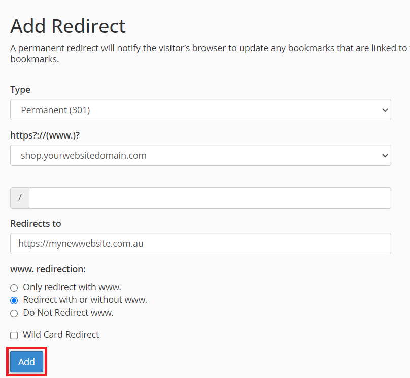This screenshot has width=410, height=378.
Task: Click the chevron arrow on the domain selector
Action: tap(385, 155)
